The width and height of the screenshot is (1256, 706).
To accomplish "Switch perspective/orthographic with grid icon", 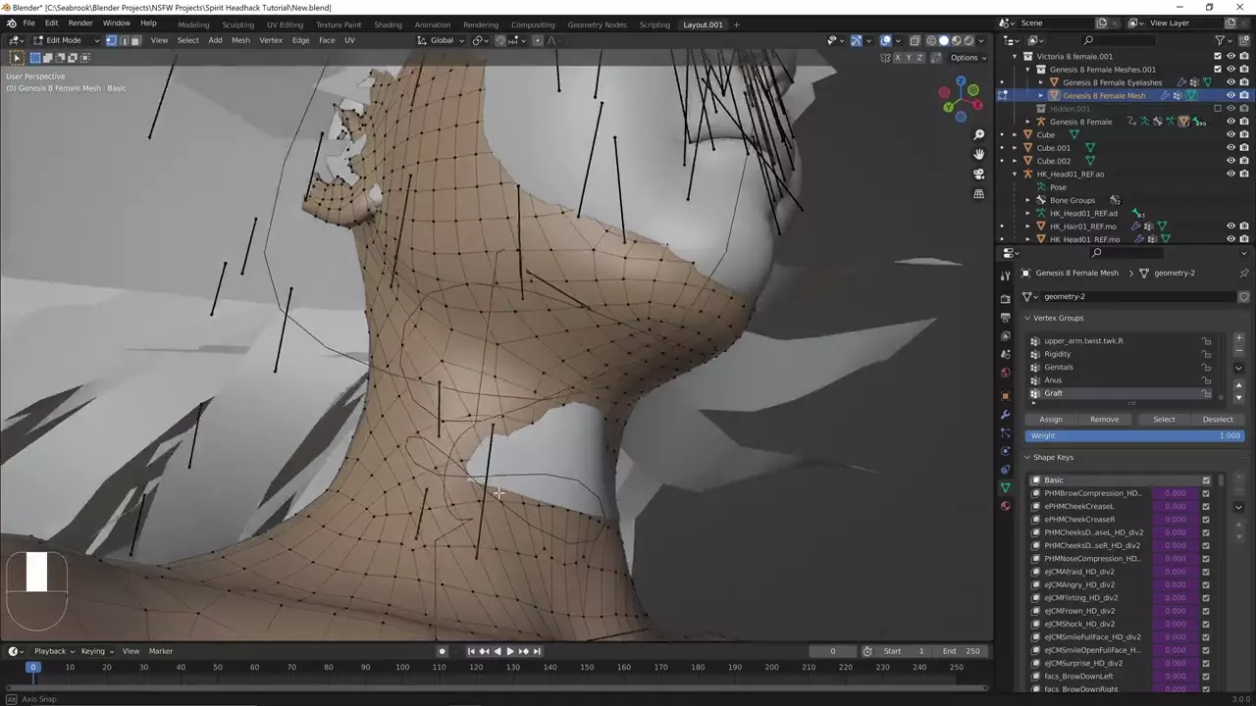I will pos(978,194).
